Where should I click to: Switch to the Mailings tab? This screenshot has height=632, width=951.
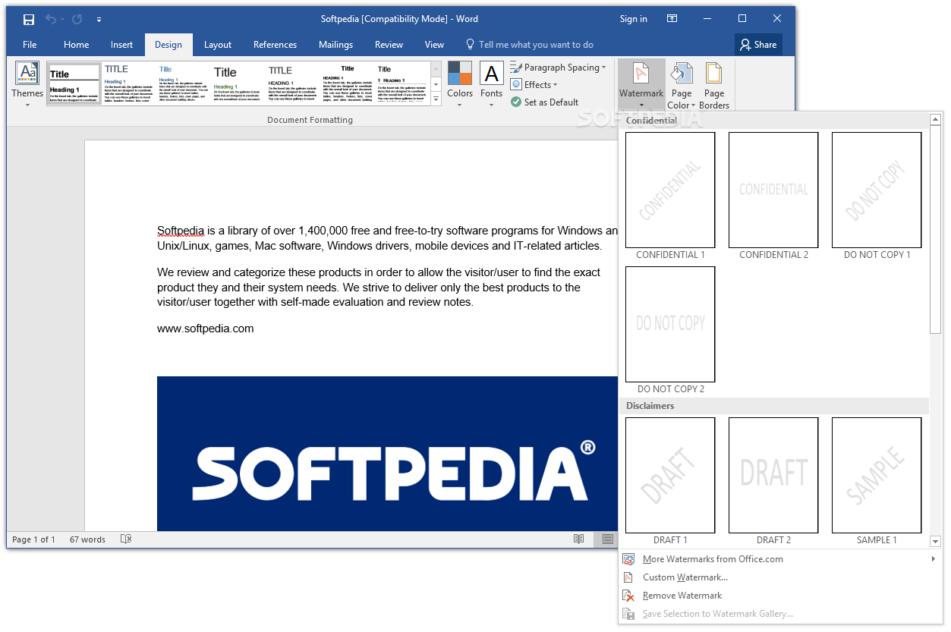pyautogui.click(x=335, y=45)
